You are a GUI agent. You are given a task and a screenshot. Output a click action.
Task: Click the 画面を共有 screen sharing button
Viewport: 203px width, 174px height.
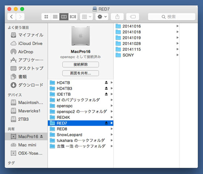[x=80, y=73]
